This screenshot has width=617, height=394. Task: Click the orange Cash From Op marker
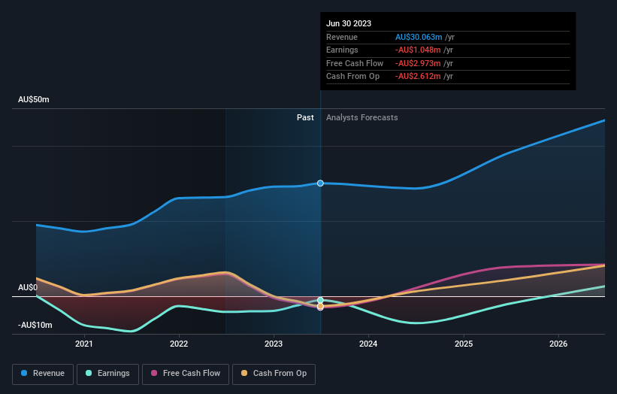320,306
